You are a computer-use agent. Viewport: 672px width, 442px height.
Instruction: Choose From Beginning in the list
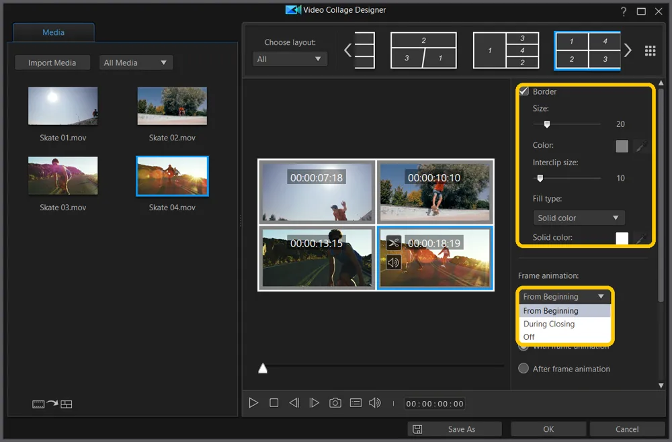[x=564, y=310]
